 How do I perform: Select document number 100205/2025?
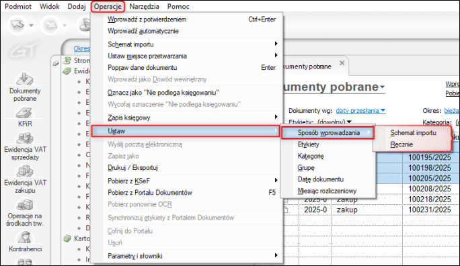(x=430, y=179)
